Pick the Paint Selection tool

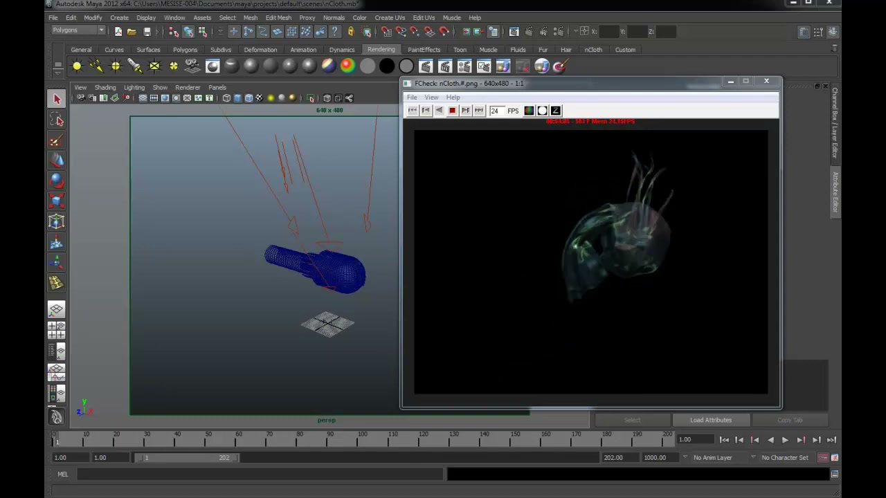tap(57, 141)
